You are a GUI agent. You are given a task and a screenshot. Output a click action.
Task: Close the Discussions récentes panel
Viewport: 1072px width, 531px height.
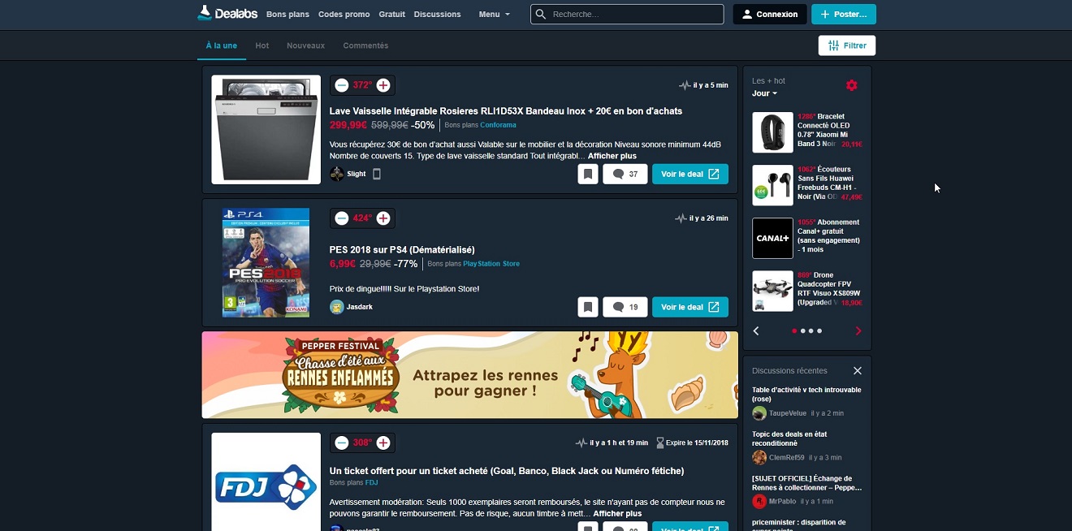[858, 370]
